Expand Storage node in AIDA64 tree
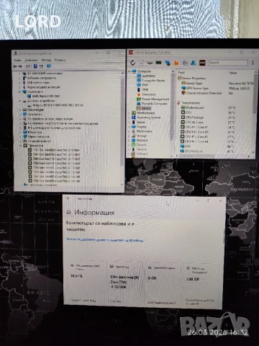 coord(129,136)
